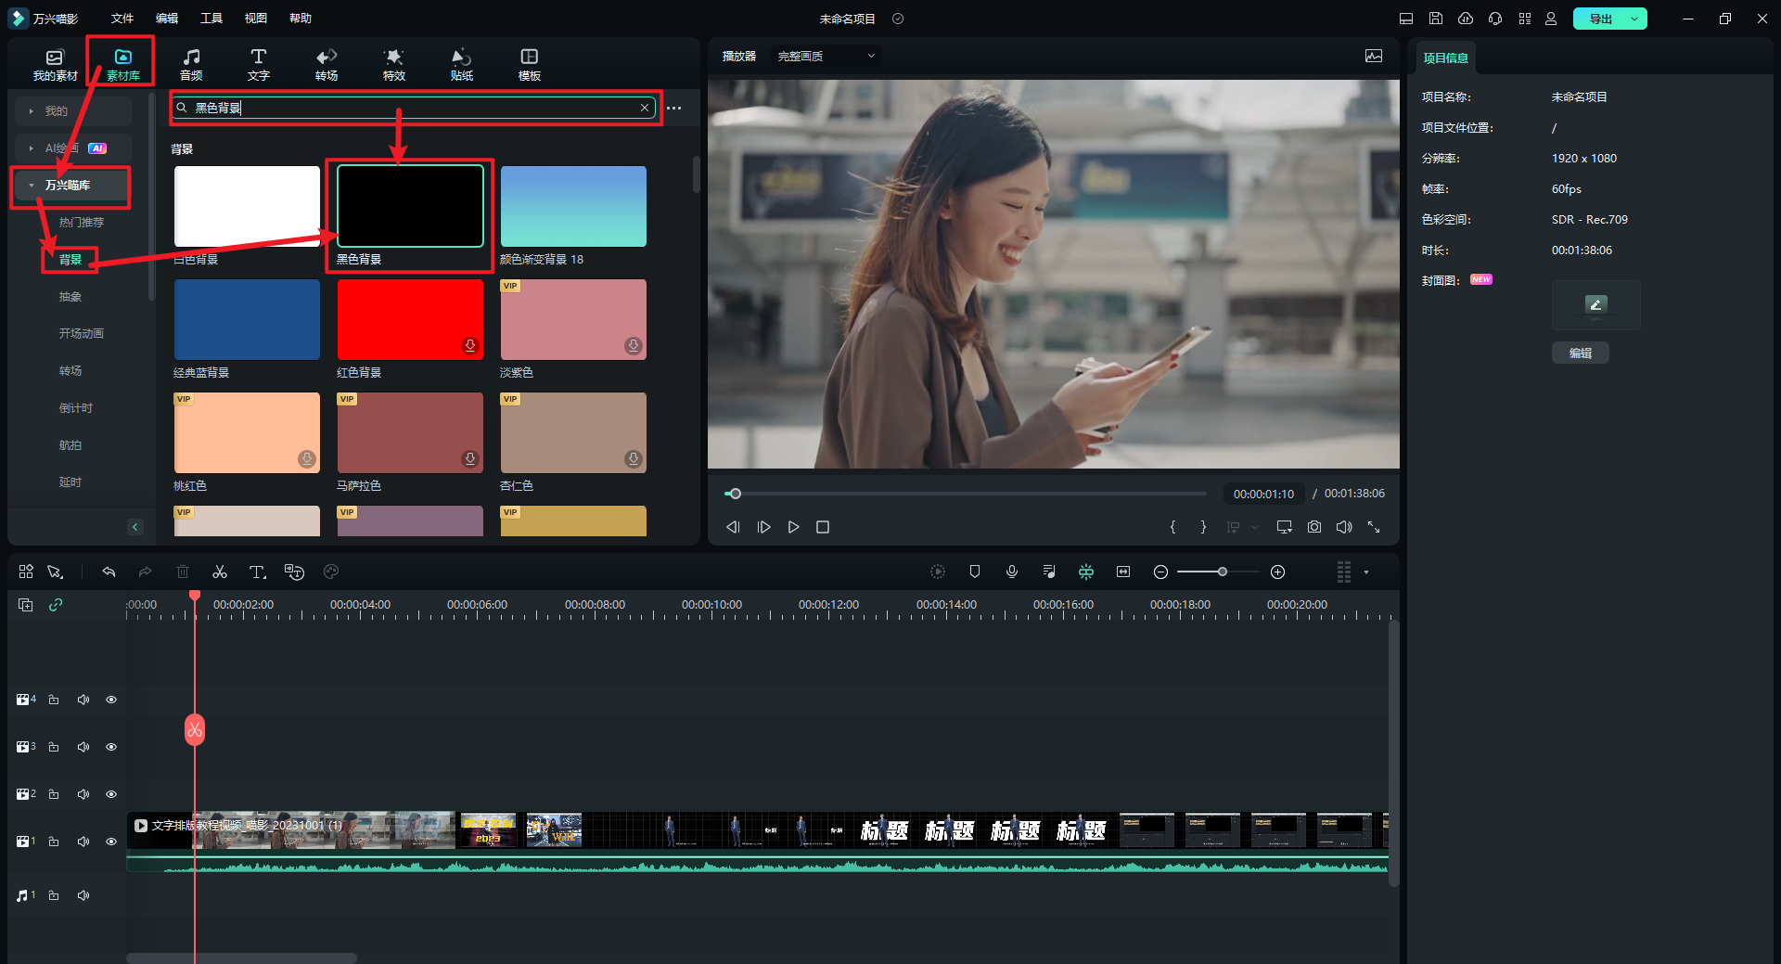Switch to the Audio (音频) tab
This screenshot has height=964, width=1781.
pos(191,64)
